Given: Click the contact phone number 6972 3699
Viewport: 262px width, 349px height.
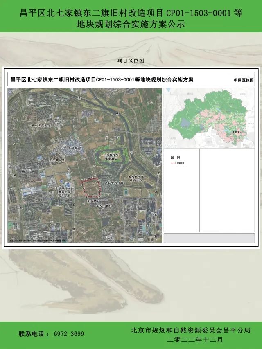Looking at the screenshot, I should coord(69,334).
